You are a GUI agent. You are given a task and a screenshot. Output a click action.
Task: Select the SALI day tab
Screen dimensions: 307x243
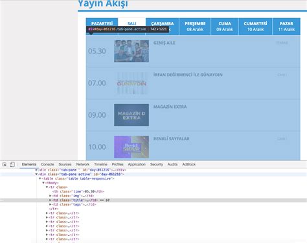(131, 23)
